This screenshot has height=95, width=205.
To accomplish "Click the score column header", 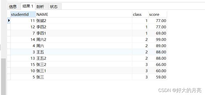I will [158, 14].
